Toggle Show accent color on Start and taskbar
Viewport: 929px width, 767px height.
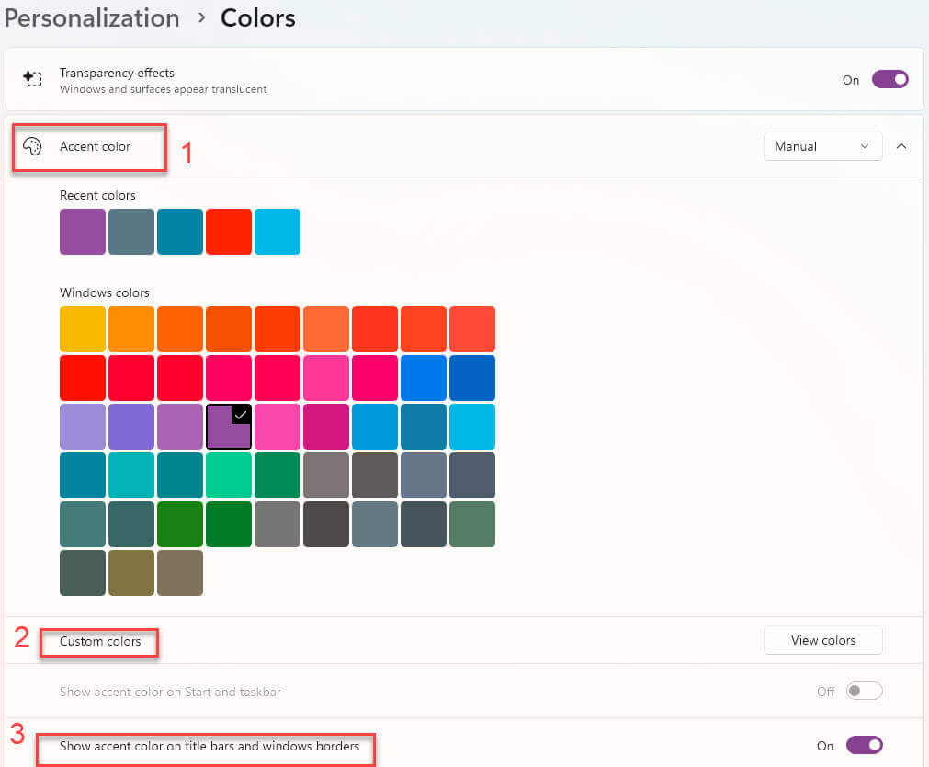tap(865, 691)
